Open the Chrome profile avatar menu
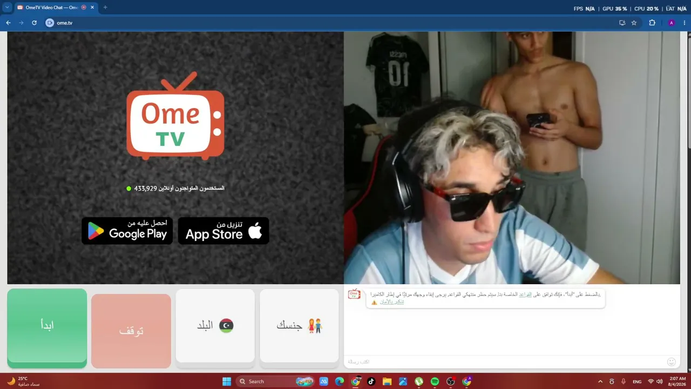 click(672, 23)
